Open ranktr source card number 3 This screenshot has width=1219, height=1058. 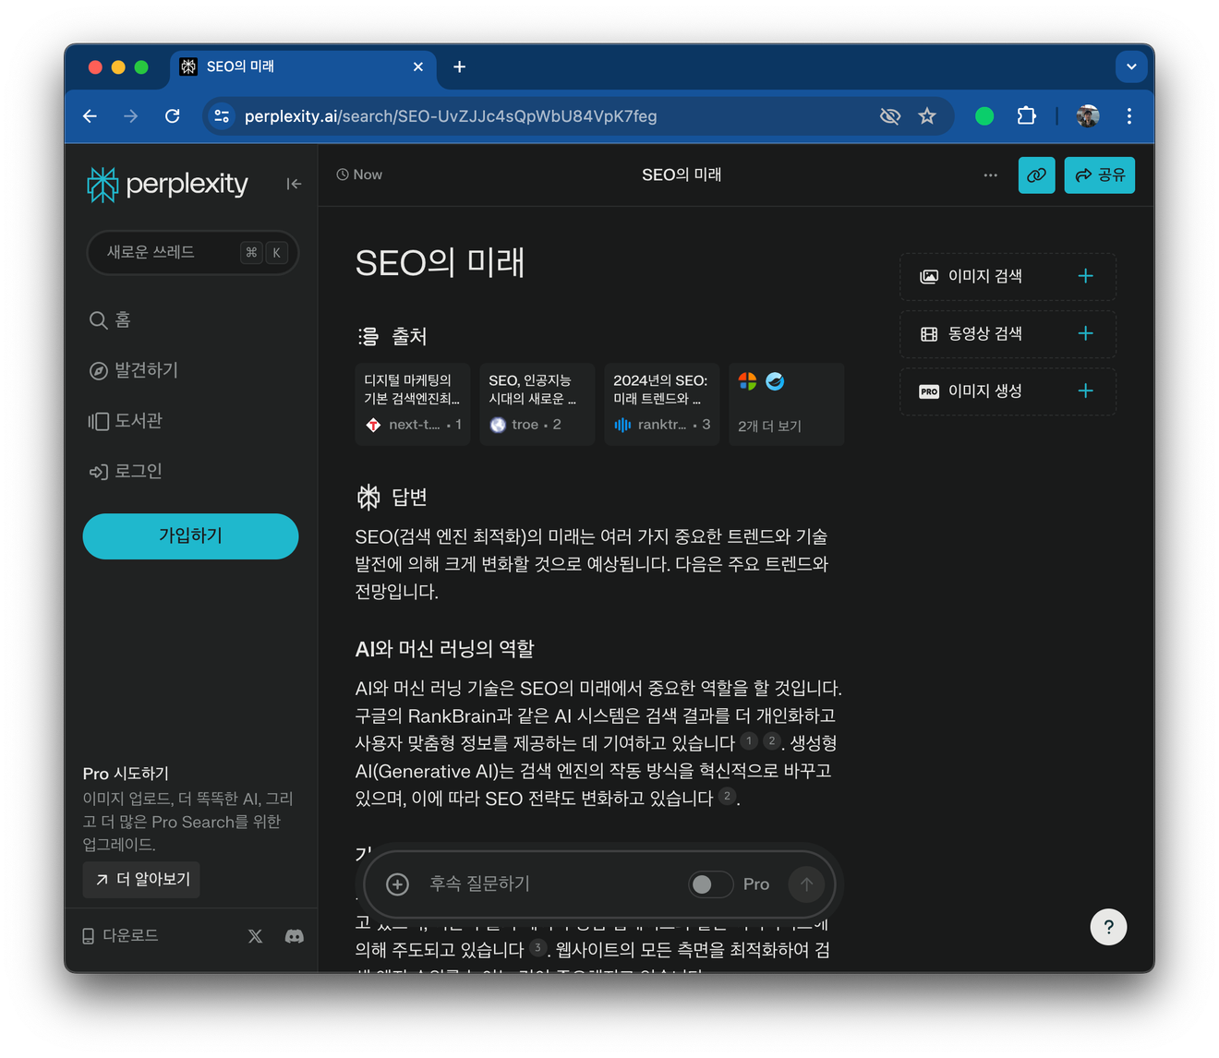point(662,404)
